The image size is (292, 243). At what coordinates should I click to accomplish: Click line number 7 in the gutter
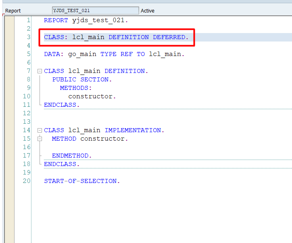pyautogui.click(x=28, y=71)
